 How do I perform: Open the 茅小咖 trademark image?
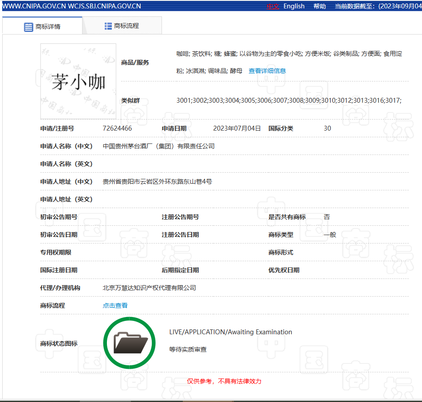78,81
